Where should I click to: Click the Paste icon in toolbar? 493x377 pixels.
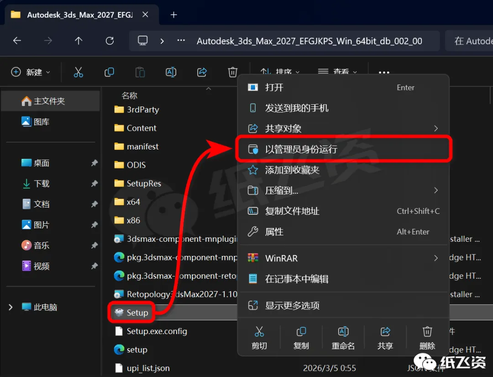[x=140, y=72]
